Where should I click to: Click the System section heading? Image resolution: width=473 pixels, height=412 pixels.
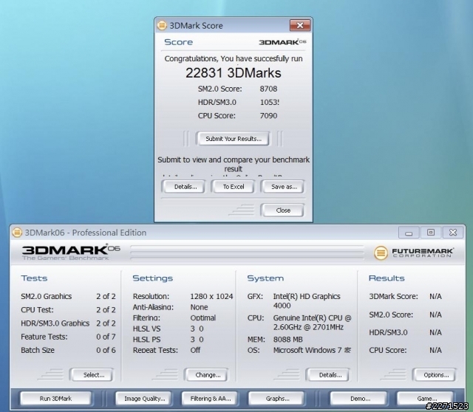[x=265, y=278]
